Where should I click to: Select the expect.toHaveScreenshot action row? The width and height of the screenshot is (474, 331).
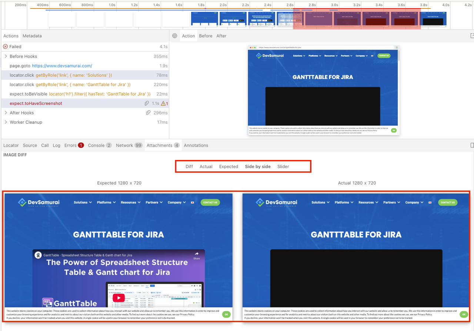[x=85, y=104]
